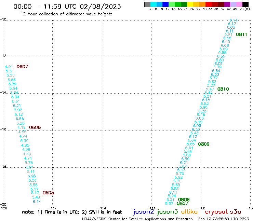This screenshot has height=222, width=253.
Task: Click the latitude axis label '-20'
Action: click(x=3, y=205)
